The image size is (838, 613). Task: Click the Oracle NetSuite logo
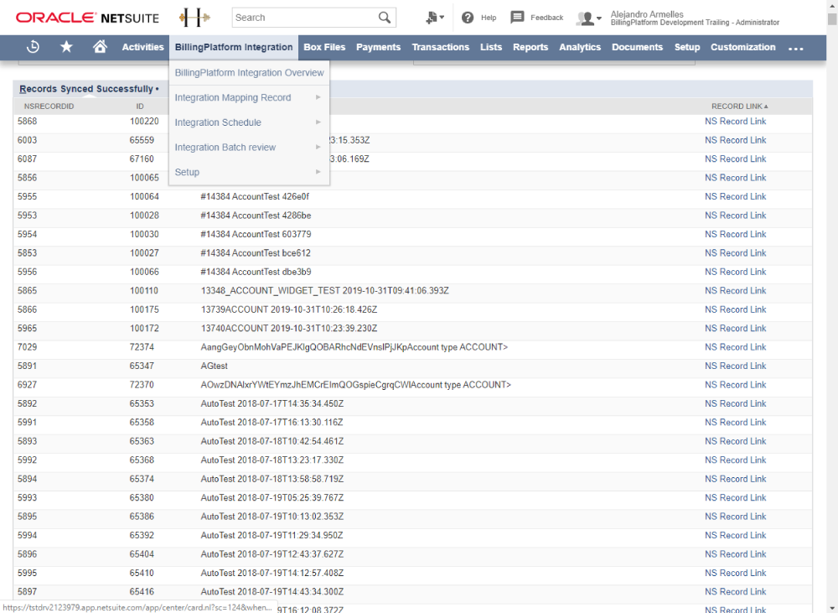(88, 18)
